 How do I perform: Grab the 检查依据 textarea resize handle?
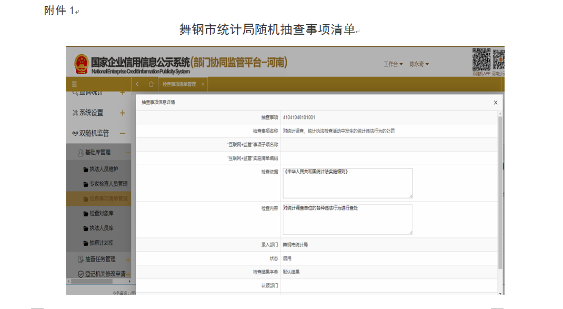[411, 196]
